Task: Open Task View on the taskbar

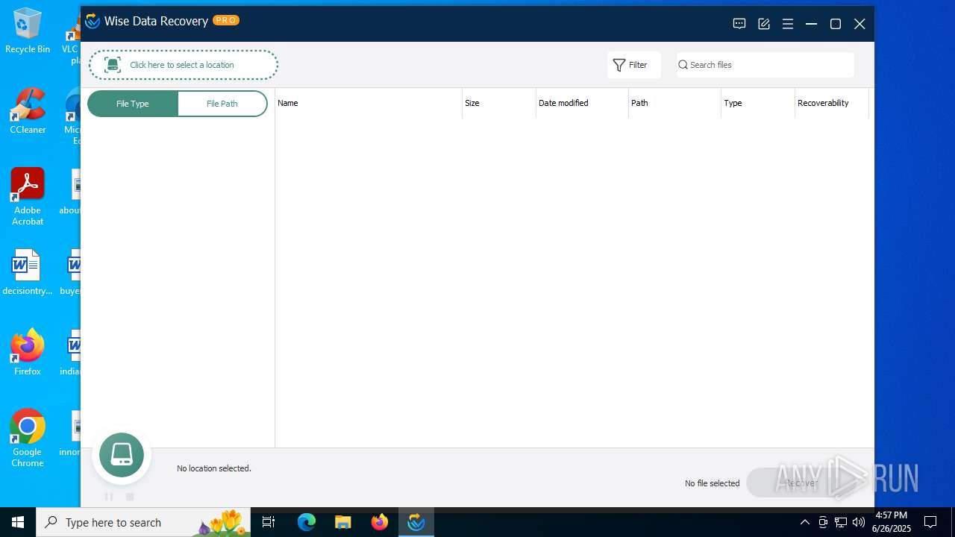Action: [269, 522]
